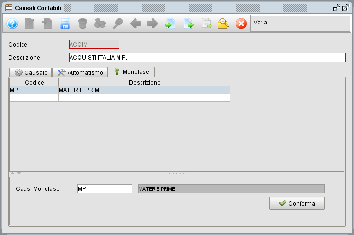Click the document with green plus icon
354x235 pixels.
pos(206,23)
